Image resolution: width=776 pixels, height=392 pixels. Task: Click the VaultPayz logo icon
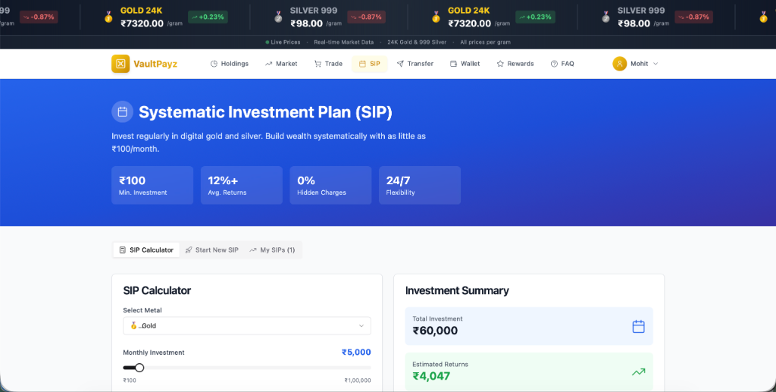(120, 64)
